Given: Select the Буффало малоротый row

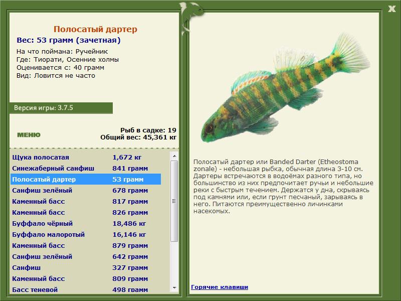Looking at the screenshot, I should click(86, 234).
